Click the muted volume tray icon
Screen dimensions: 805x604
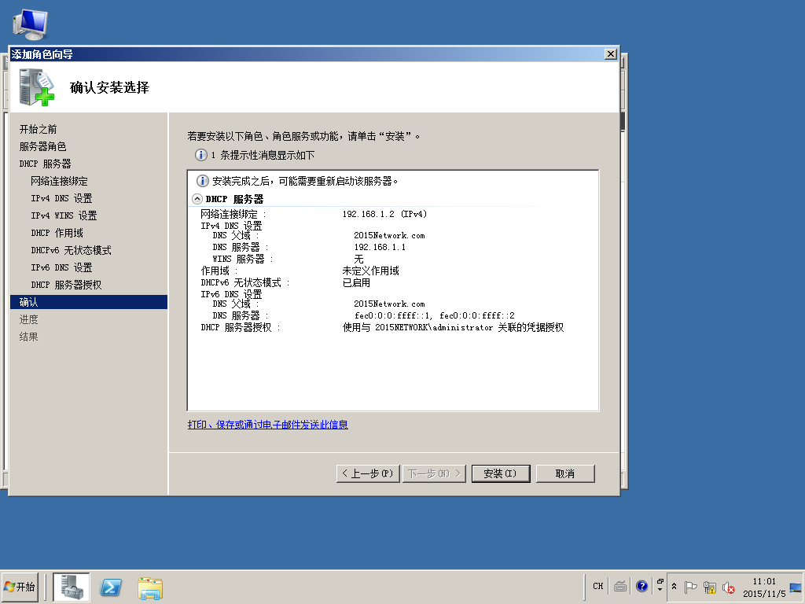729,587
